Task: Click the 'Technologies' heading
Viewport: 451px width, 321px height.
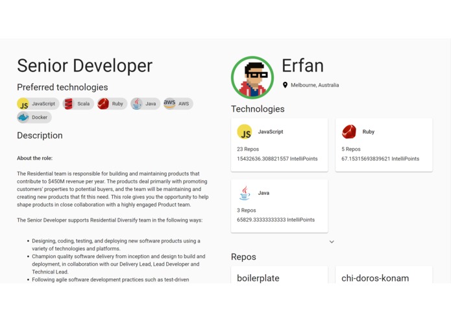Action: [258, 109]
